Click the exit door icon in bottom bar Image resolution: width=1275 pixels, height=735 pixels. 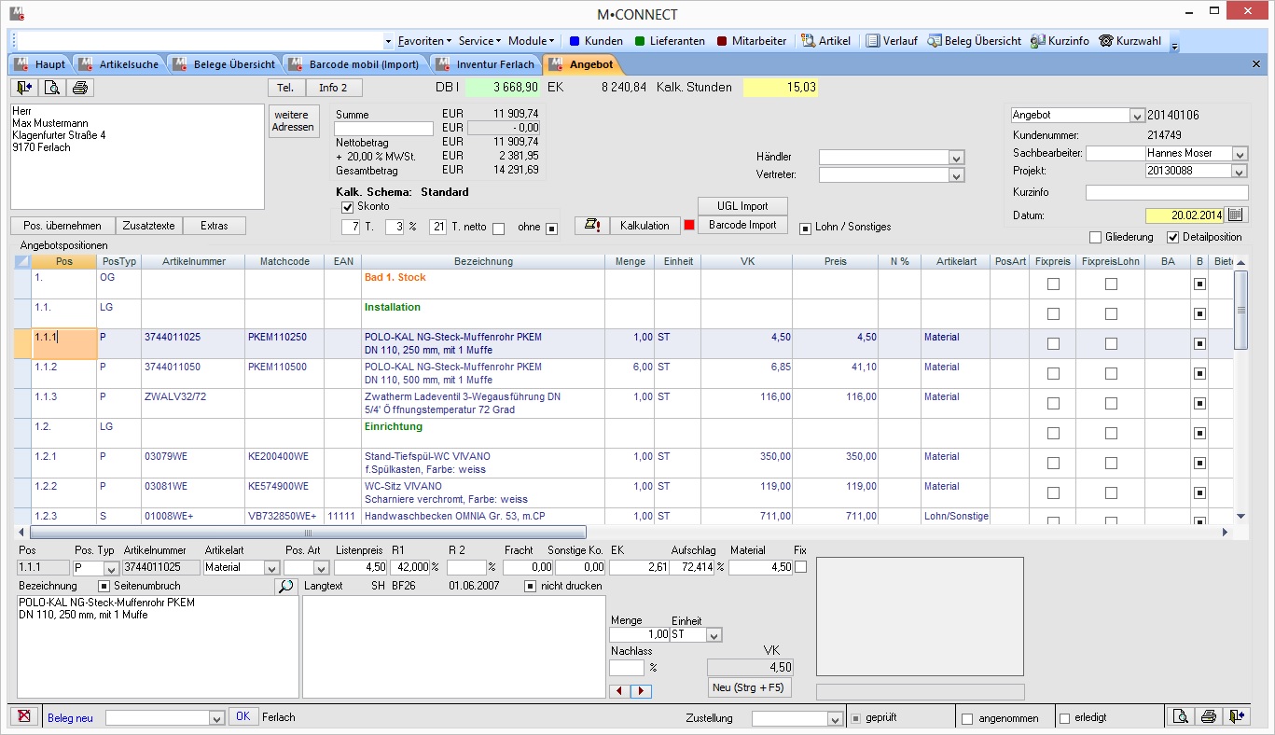1237,716
